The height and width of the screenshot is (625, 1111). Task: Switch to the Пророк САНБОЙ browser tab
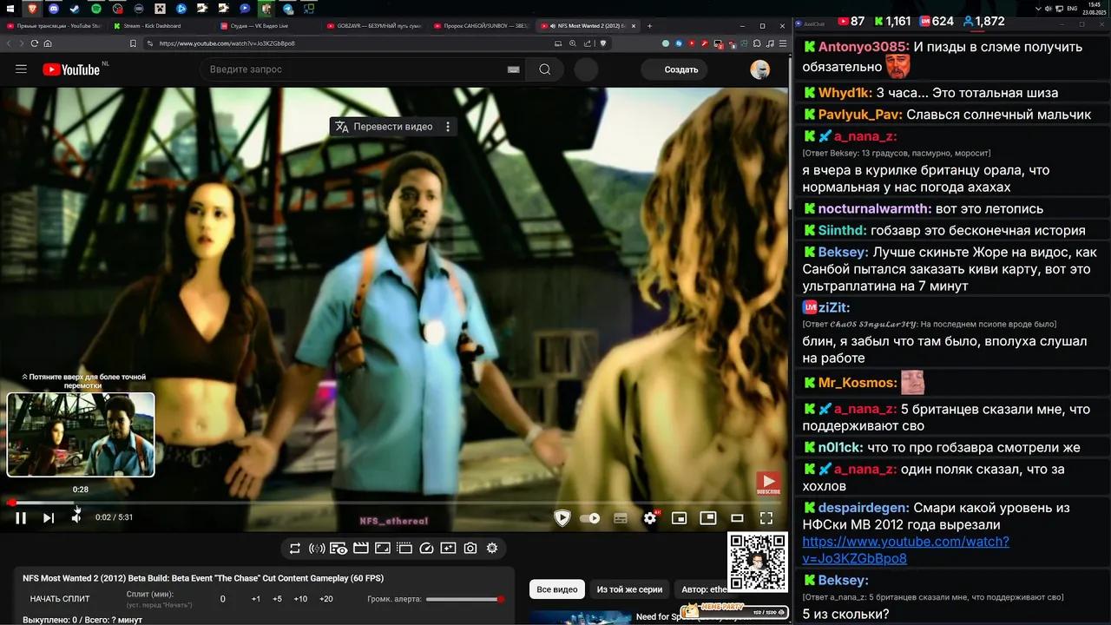[481, 26]
